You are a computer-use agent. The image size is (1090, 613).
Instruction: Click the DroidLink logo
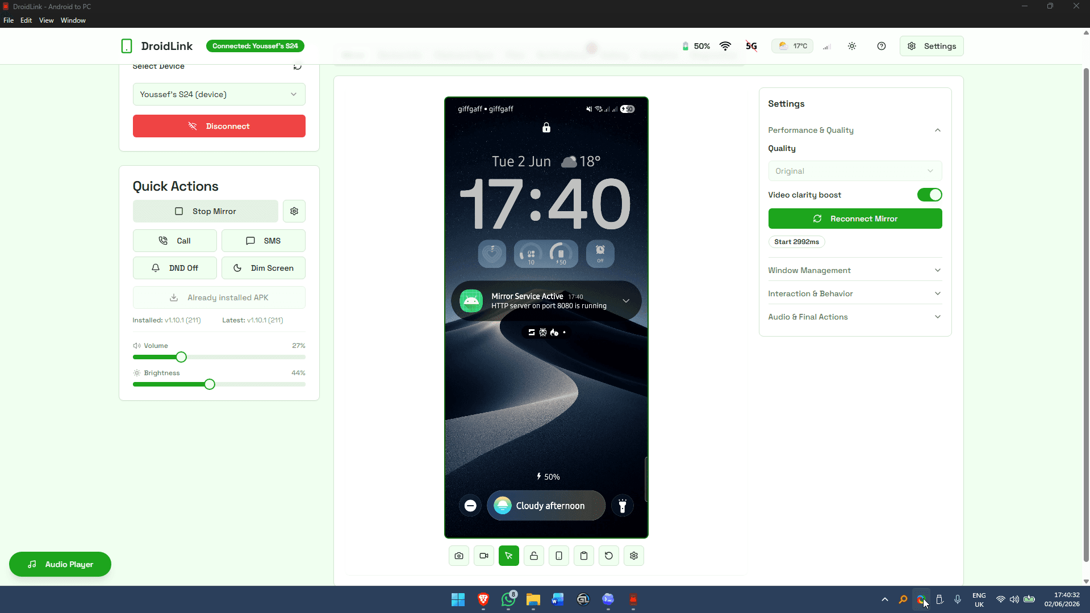127,46
